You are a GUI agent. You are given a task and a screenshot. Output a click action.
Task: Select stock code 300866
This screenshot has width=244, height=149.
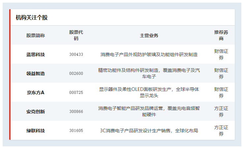coord(76,112)
